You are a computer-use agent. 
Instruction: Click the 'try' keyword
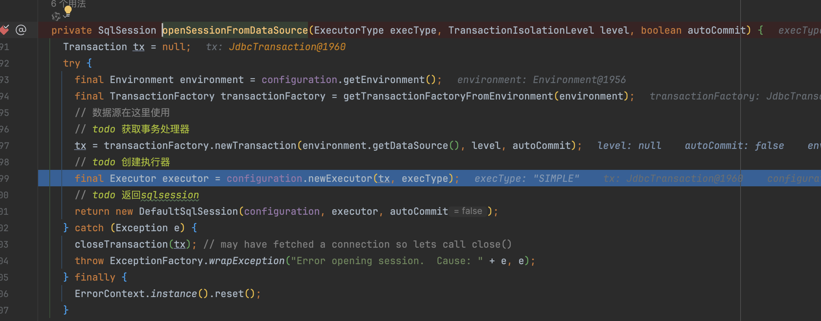tap(71, 63)
